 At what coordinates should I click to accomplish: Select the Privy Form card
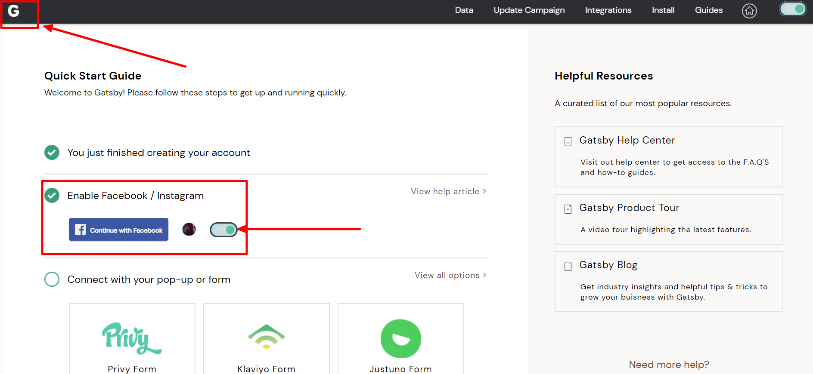132,339
